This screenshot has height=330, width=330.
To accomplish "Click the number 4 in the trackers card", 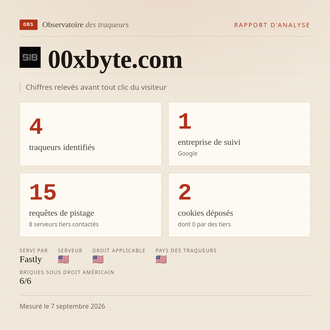I will pyautogui.click(x=36, y=126).
